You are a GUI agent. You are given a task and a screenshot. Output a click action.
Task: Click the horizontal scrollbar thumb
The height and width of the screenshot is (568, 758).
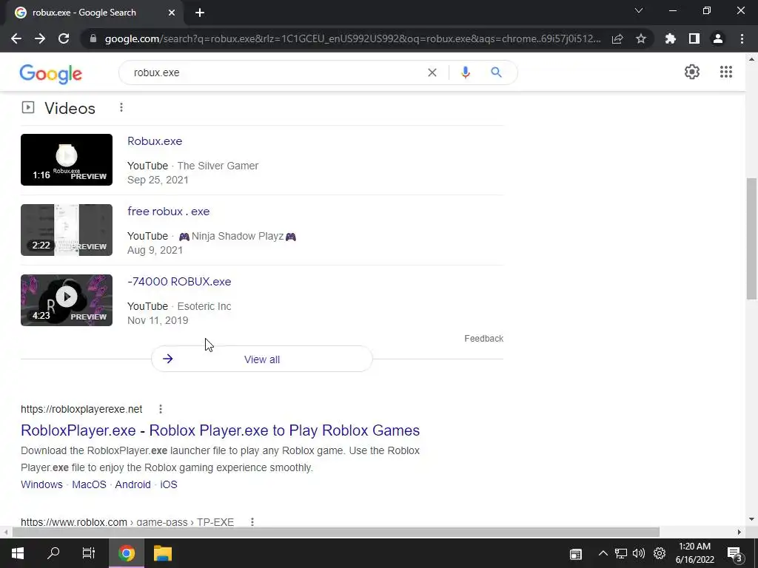(336, 532)
